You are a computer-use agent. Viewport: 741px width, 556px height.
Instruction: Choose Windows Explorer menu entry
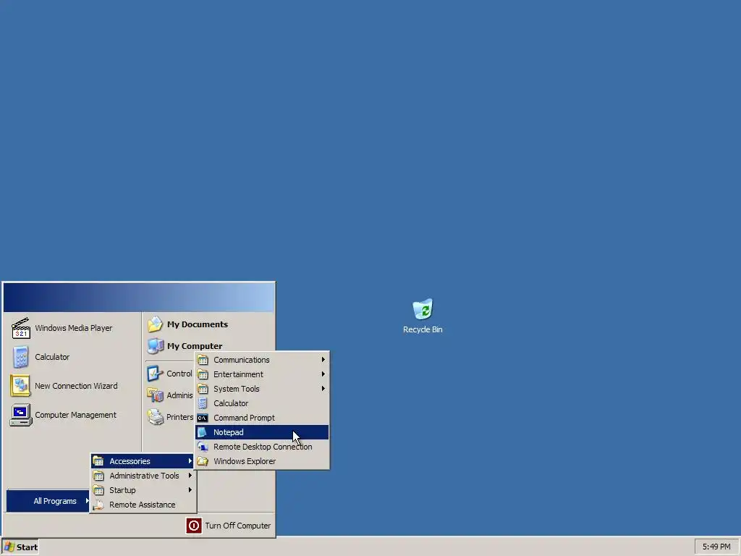[x=262, y=461]
